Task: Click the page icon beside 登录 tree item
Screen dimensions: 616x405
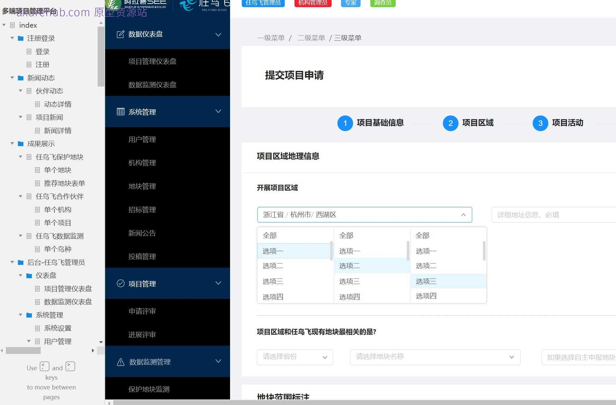Action: [x=29, y=51]
